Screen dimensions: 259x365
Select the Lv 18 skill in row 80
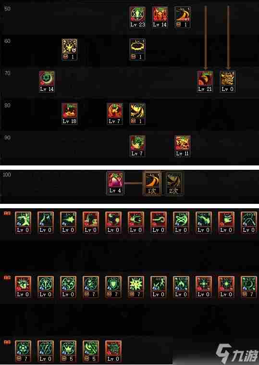(x=70, y=114)
